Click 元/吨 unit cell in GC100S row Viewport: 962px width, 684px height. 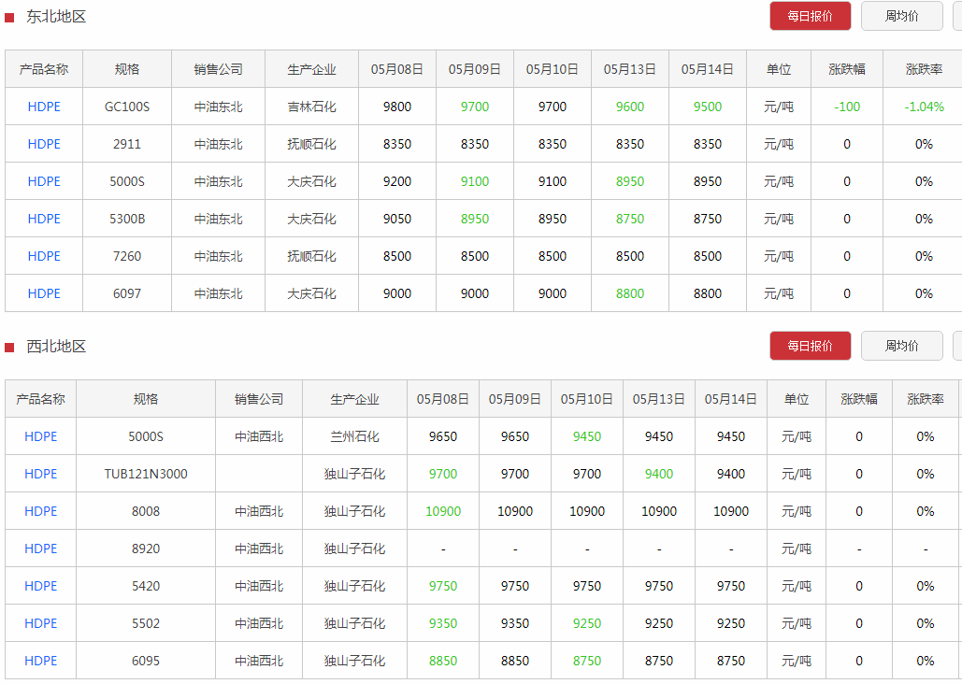pos(779,107)
